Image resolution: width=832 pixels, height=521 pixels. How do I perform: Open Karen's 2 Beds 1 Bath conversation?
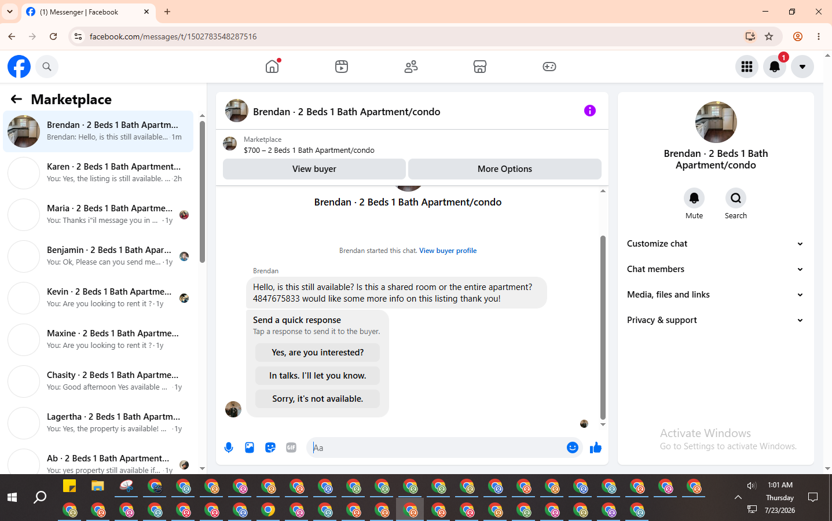pos(98,173)
